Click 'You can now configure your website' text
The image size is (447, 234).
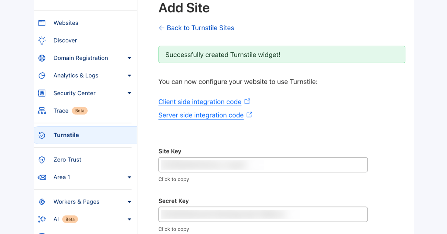[238, 82]
